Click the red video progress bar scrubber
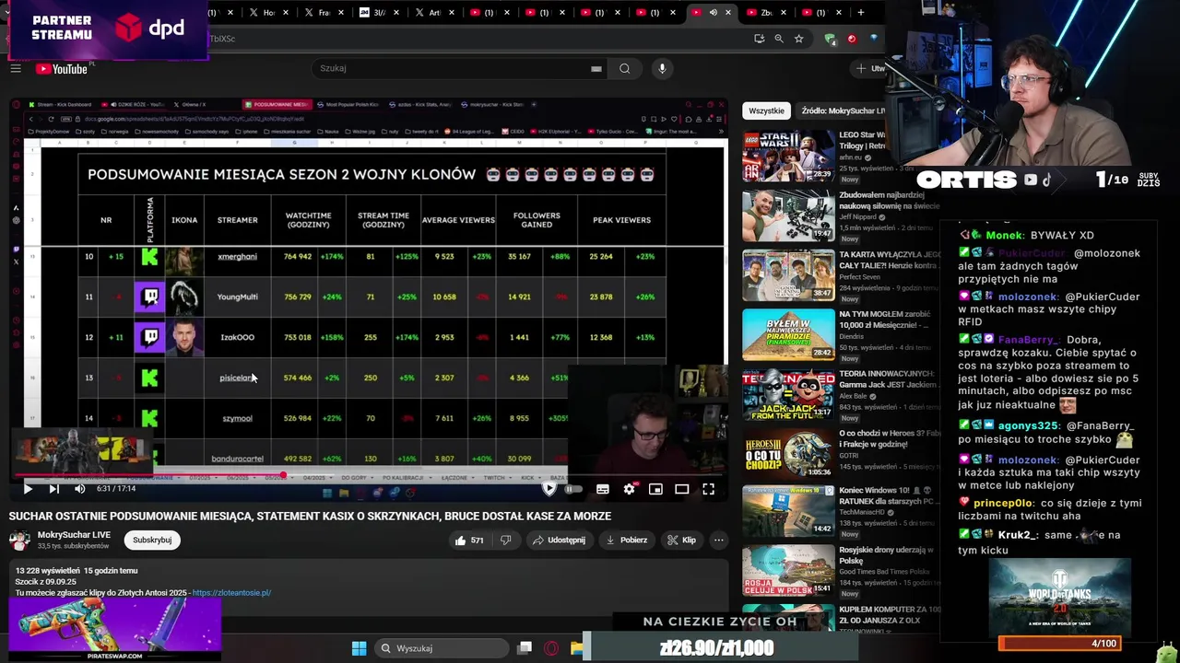 (x=283, y=476)
